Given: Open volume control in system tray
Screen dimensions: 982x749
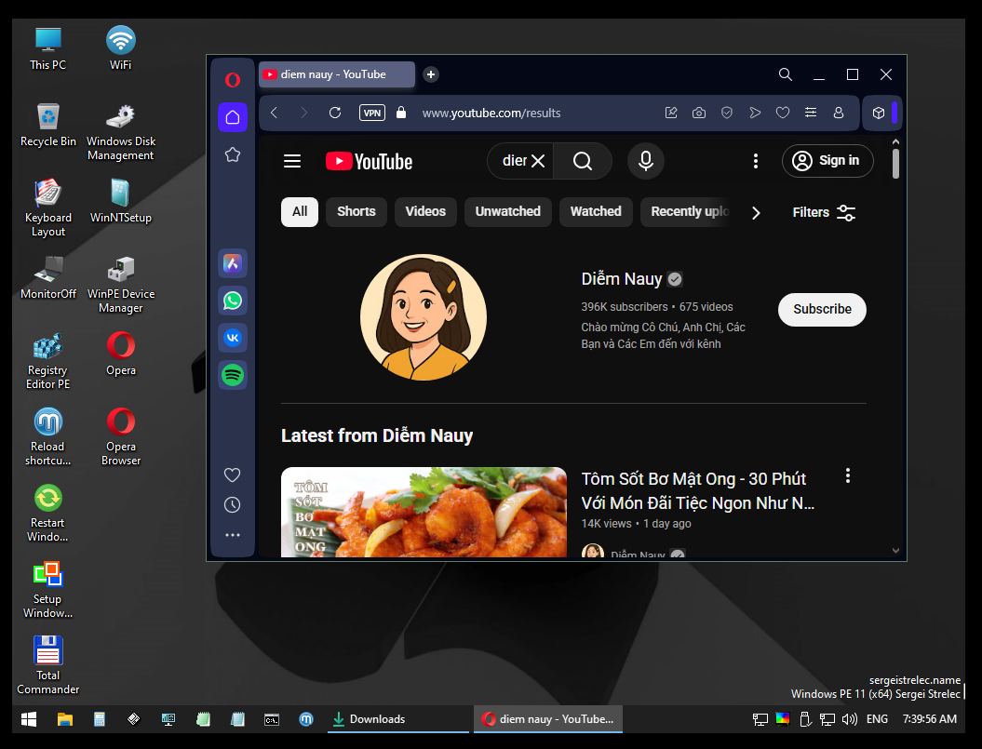Looking at the screenshot, I should pos(849,719).
